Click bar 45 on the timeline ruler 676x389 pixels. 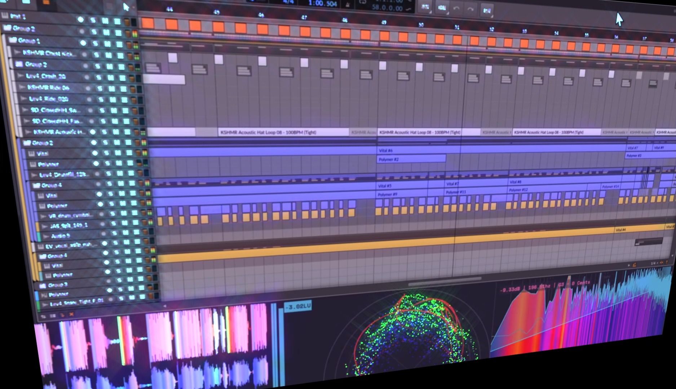click(216, 12)
